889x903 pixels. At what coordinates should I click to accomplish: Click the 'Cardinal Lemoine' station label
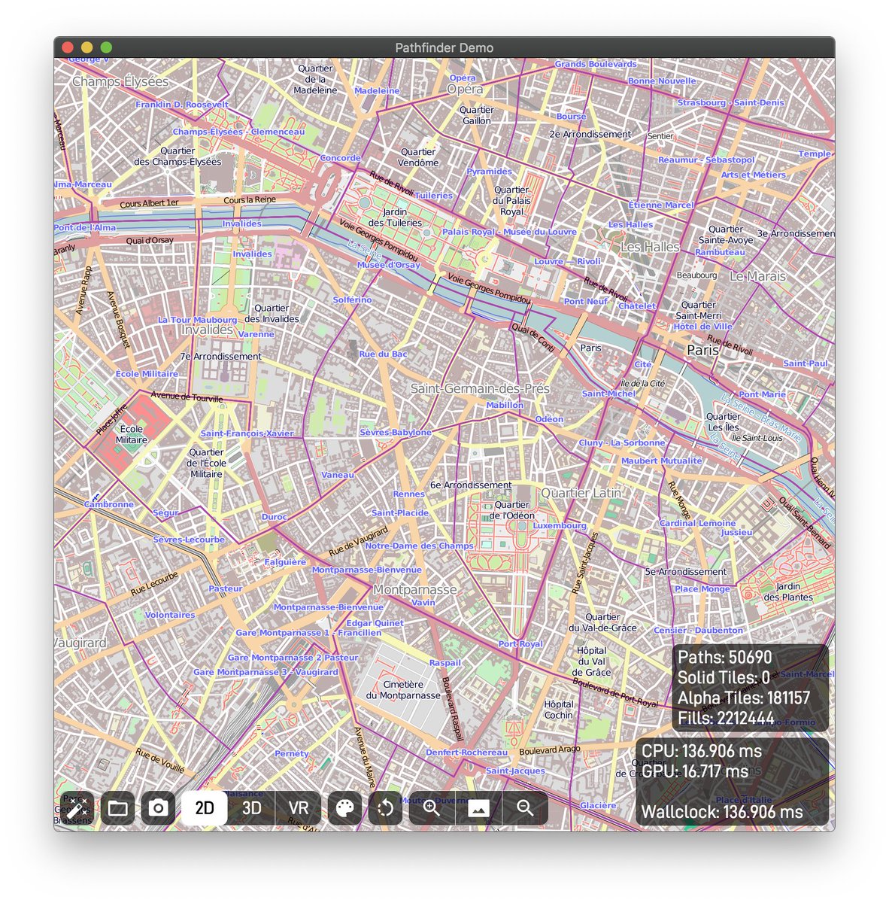(698, 523)
